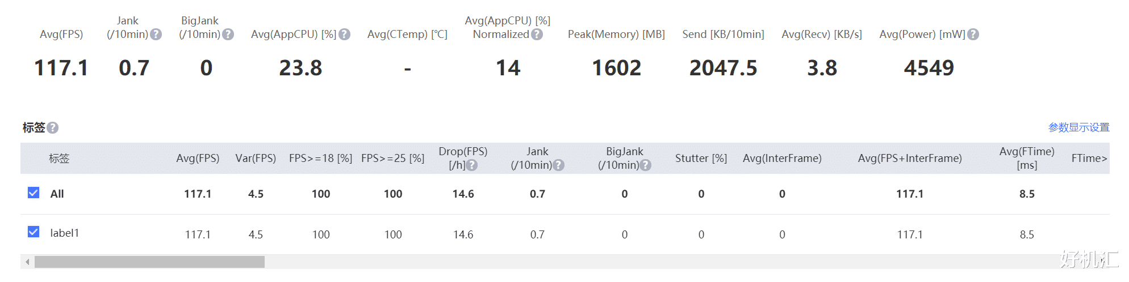Click help icon in table Jank column header
1129x282 pixels.
(x=559, y=165)
